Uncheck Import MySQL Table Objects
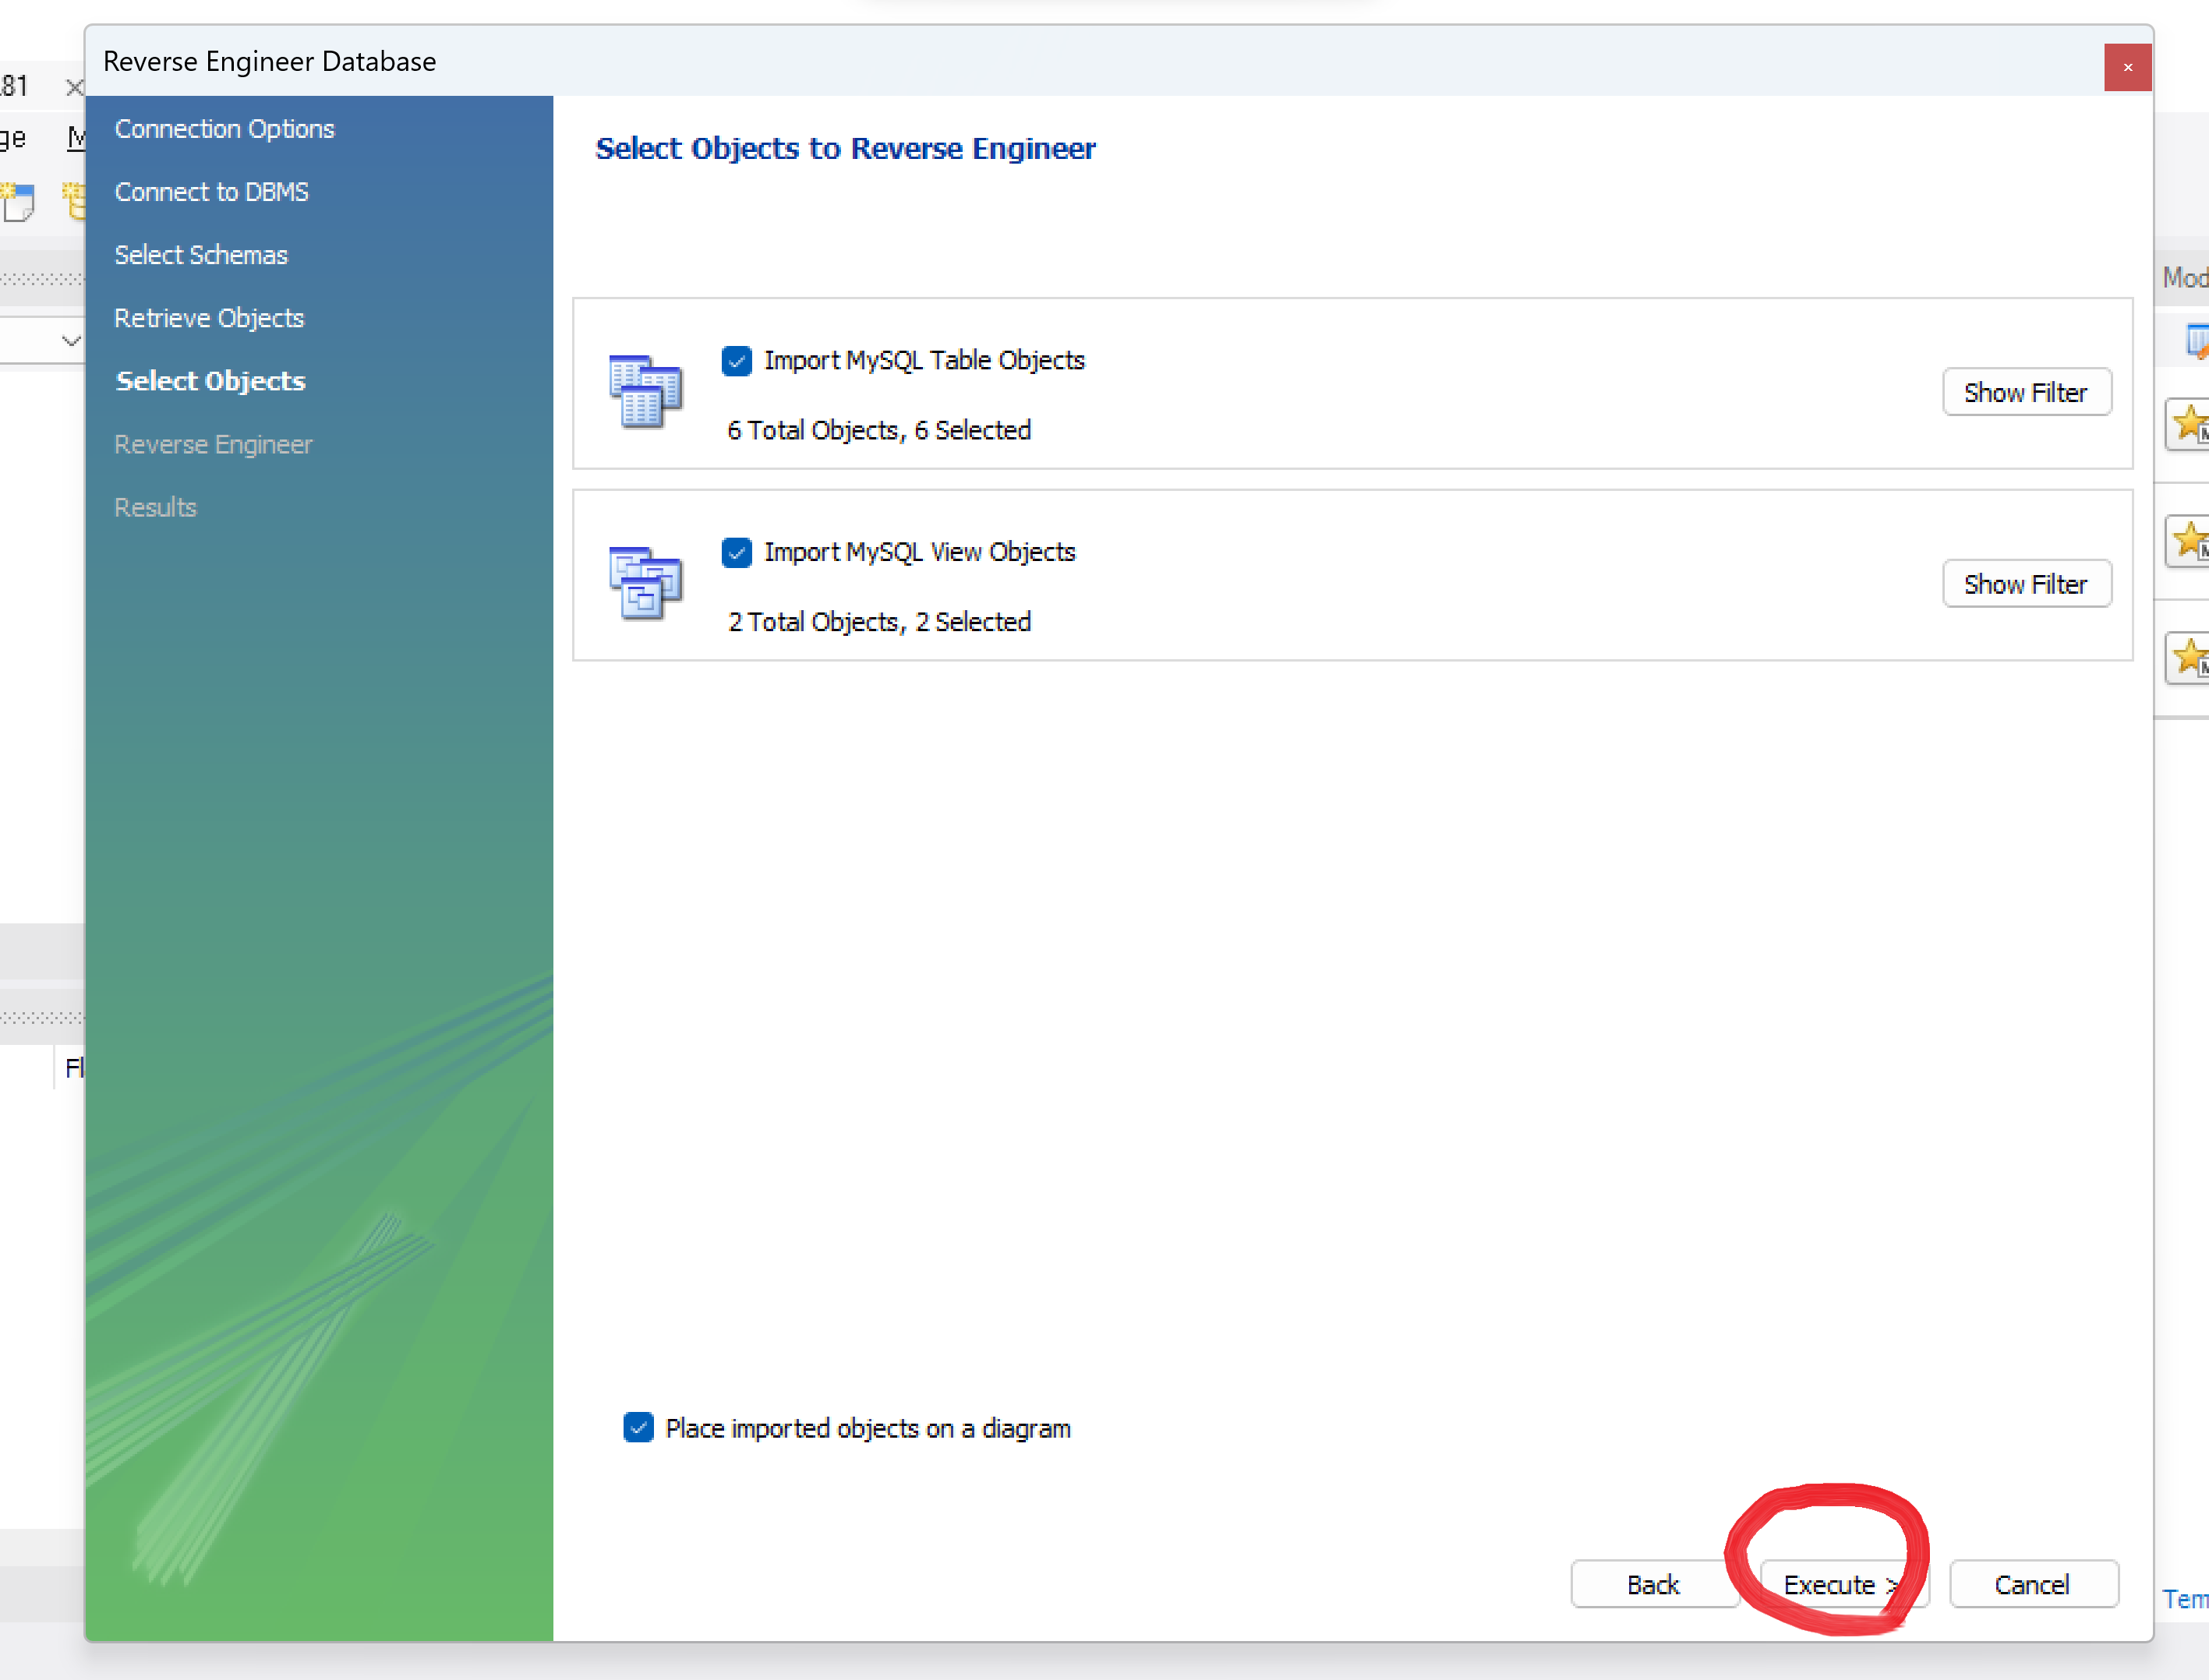Screen dimensions: 2209x1680 tap(737, 361)
